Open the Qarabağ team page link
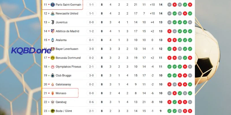The image size is (231, 115). pos(63,102)
